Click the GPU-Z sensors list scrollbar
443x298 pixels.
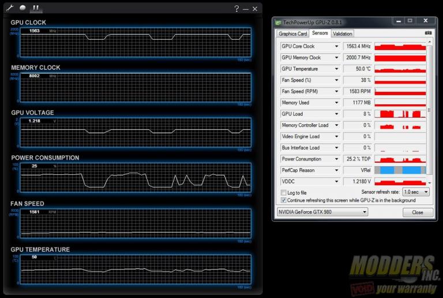[429, 115]
